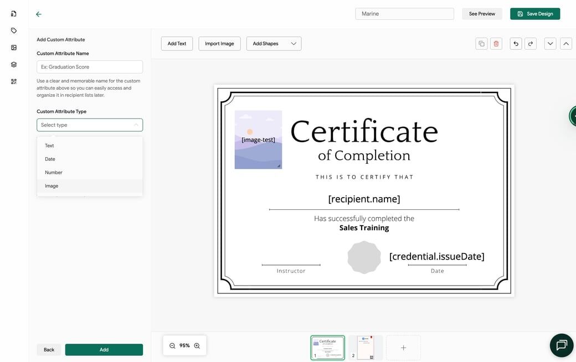Open the templates panel in the sidebar
The image size is (576, 362).
coord(14,14)
